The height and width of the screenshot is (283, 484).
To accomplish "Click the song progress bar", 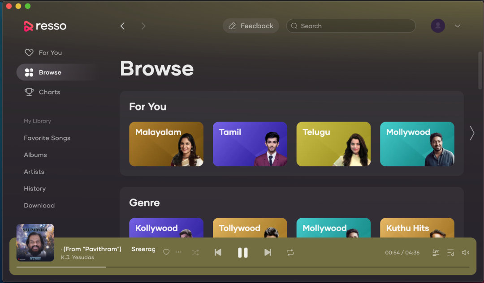I will 242,267.
